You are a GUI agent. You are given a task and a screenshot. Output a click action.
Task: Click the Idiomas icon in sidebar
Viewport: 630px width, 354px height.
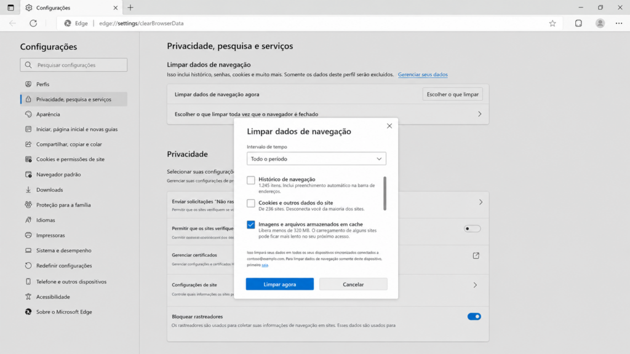[x=28, y=220]
